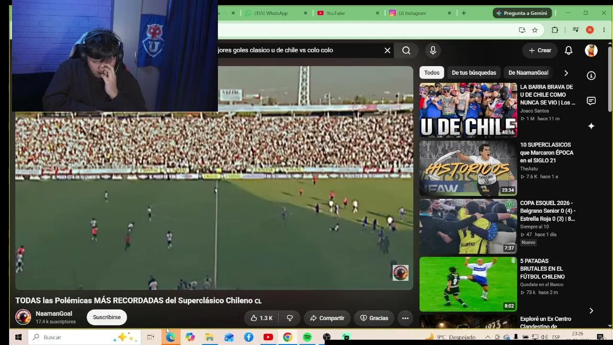Open COPA ESQUEL 2026 video thumbnail
This screenshot has width=613, height=345.
(468, 226)
